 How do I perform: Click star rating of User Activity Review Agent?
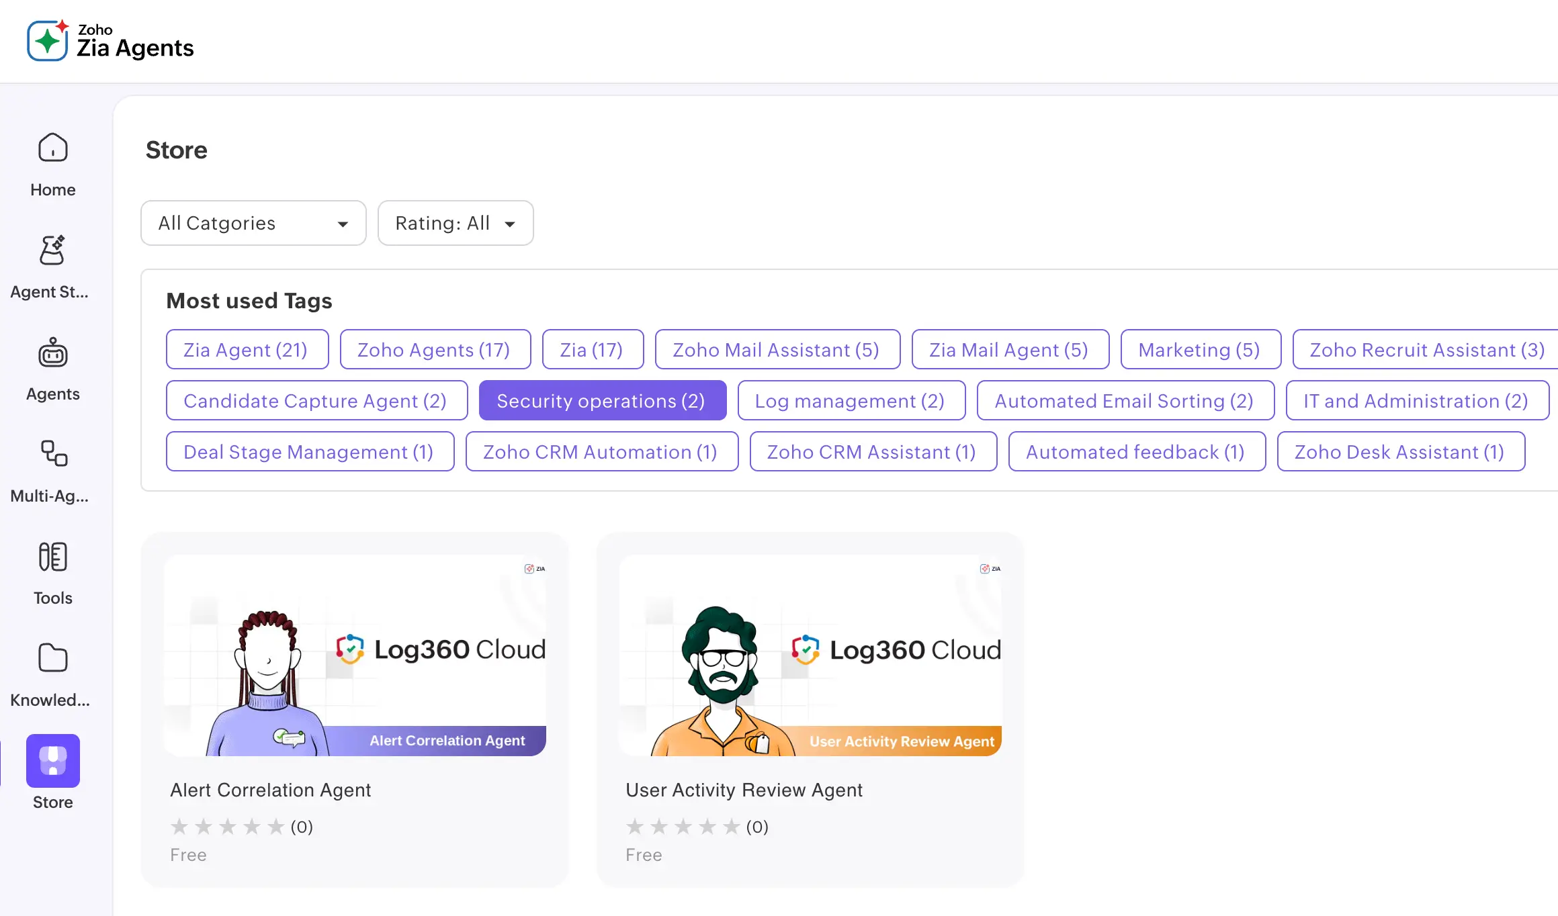click(x=683, y=826)
